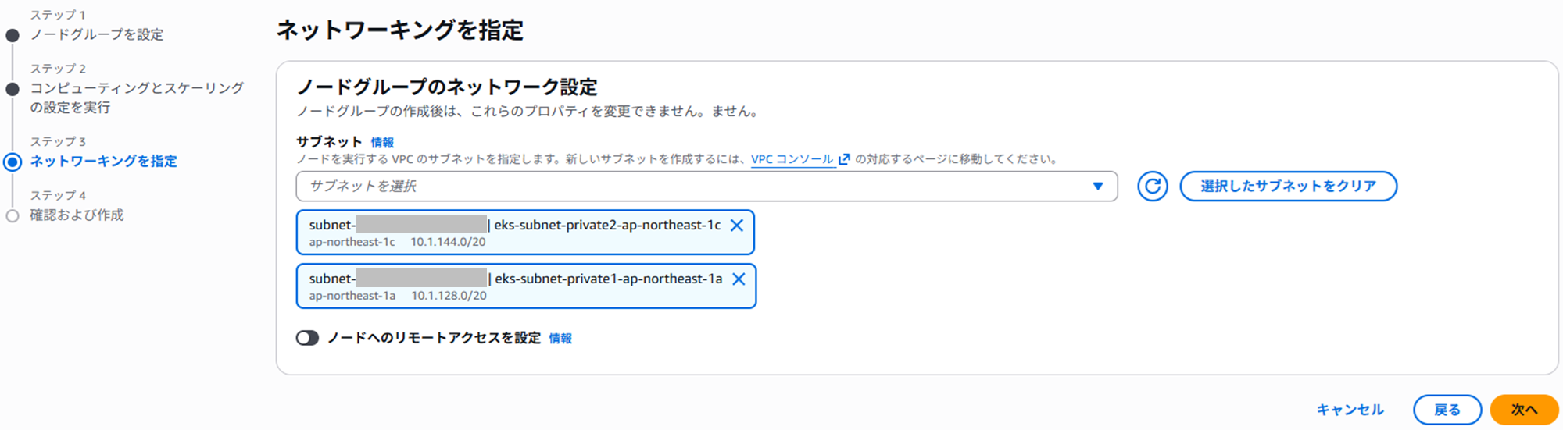Select ネットワーキングを指定 step in sidebar
Screen dimensions: 1563x430
click(x=103, y=161)
